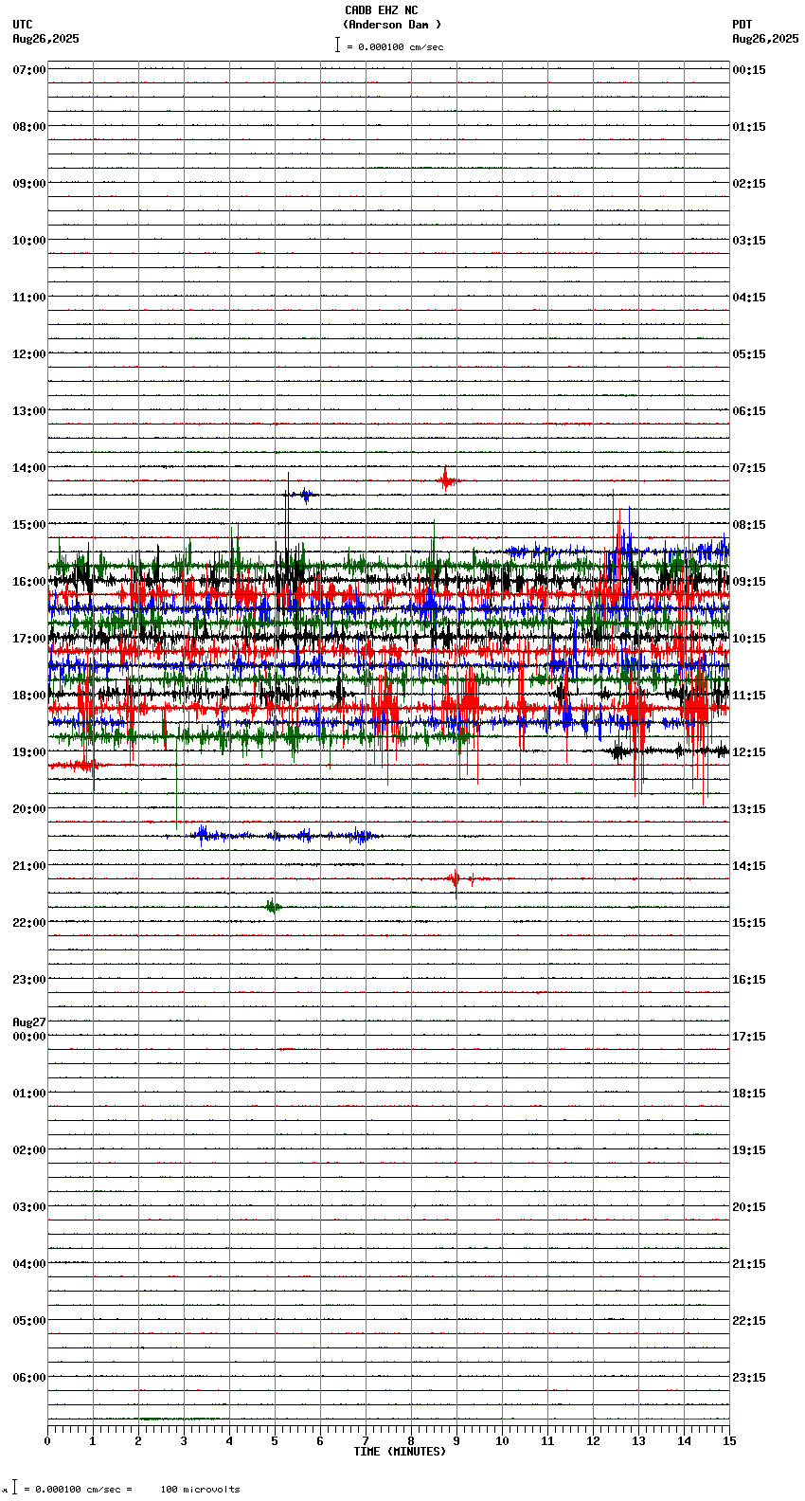Viewport: 805px width, 1501px height.
Task: Click the '20:15' PDT time label
Action: [x=749, y=1207]
